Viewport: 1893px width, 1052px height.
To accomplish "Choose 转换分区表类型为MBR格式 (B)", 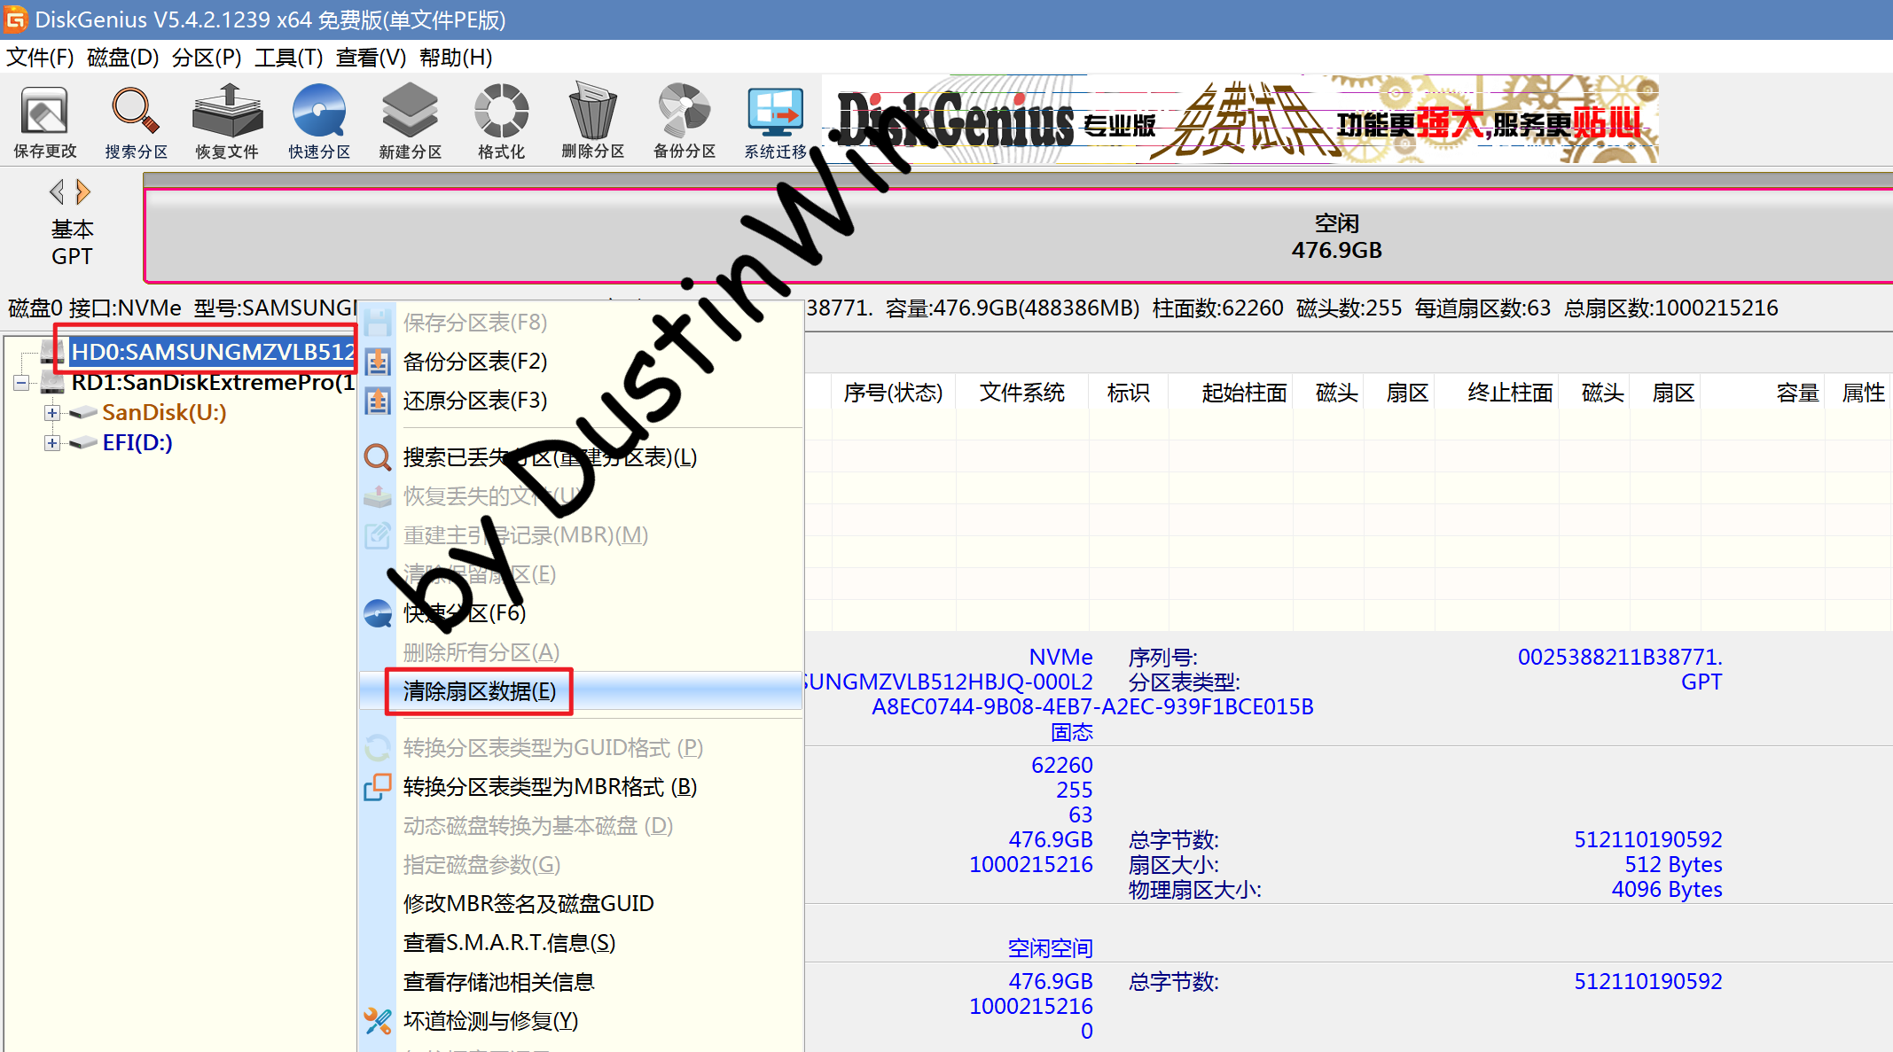I will point(581,787).
